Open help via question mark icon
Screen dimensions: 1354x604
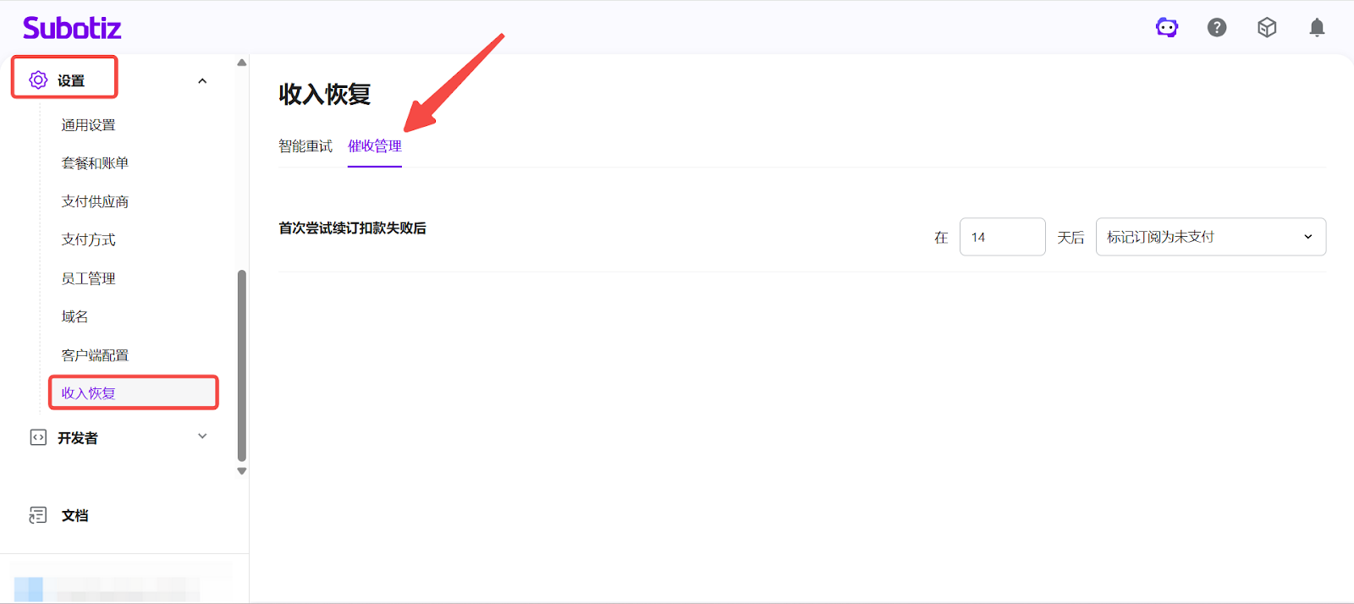point(1217,28)
